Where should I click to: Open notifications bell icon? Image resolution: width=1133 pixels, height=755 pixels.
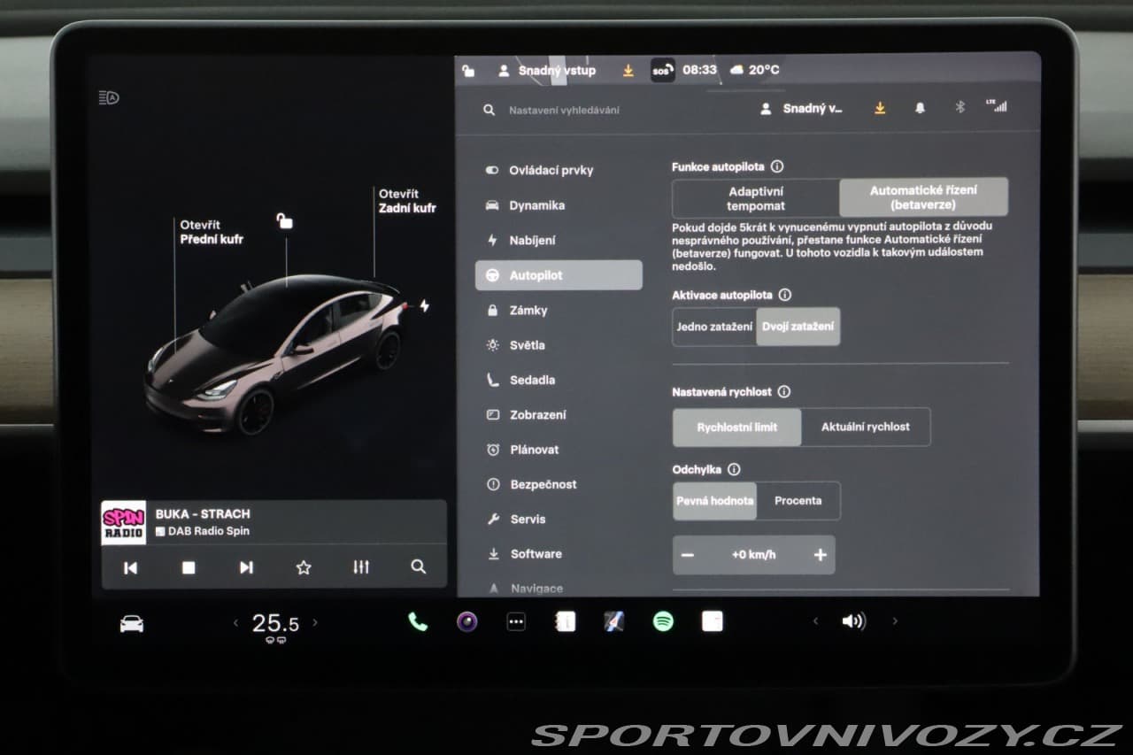(920, 108)
